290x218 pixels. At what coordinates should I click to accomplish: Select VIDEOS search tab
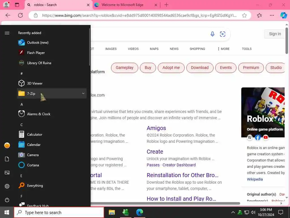[133, 49]
